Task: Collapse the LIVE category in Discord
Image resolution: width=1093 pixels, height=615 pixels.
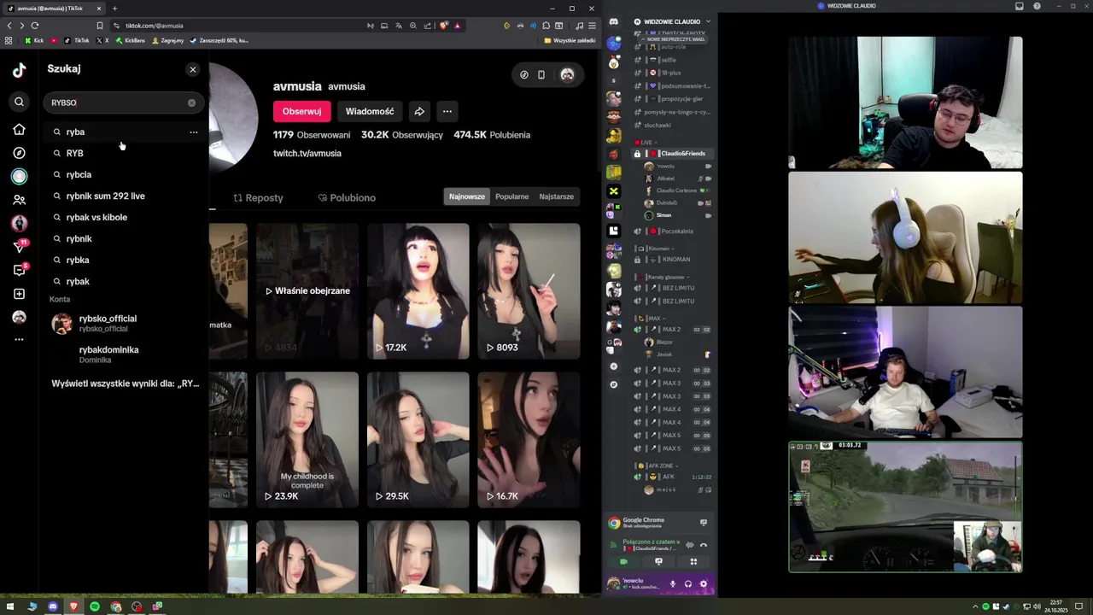Action: [x=646, y=143]
